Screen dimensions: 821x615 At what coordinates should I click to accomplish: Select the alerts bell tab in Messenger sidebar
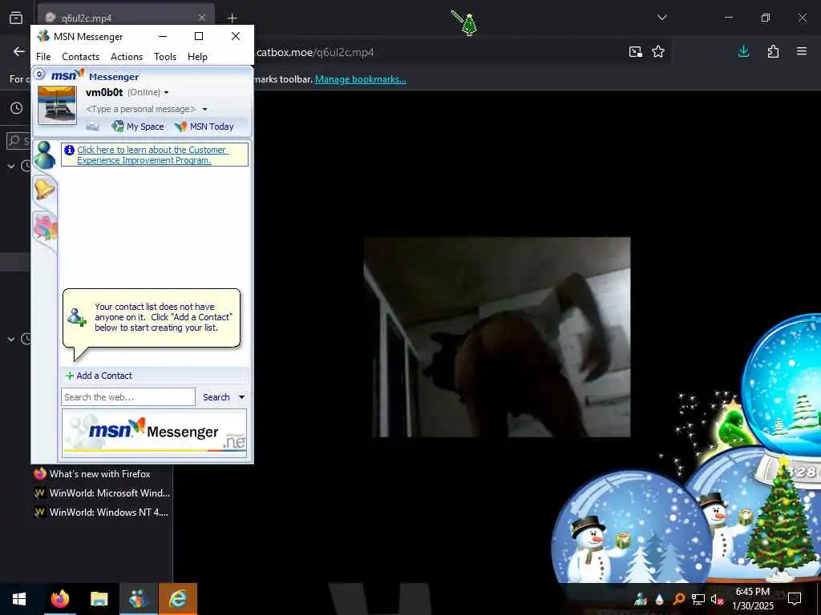(x=45, y=189)
